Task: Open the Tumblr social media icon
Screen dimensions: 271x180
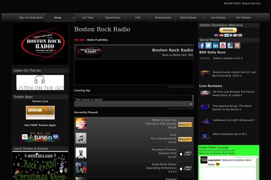Action: click(x=230, y=45)
